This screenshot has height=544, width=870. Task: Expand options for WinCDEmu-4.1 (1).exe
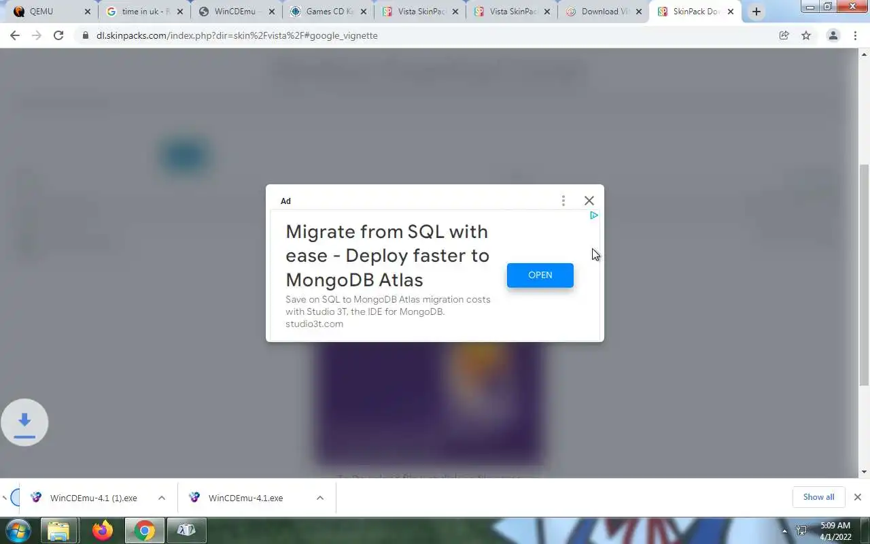(162, 498)
